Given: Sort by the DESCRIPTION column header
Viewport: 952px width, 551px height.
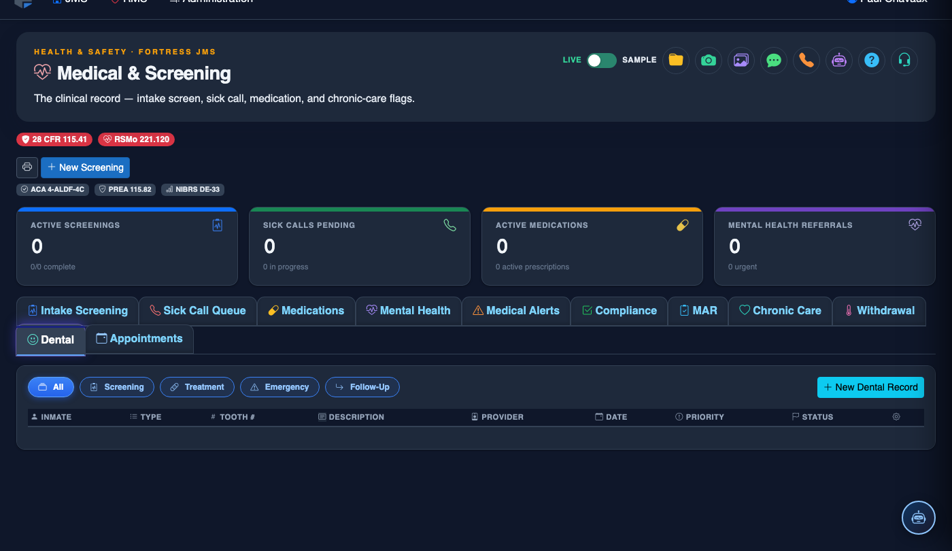Looking at the screenshot, I should tap(351, 417).
